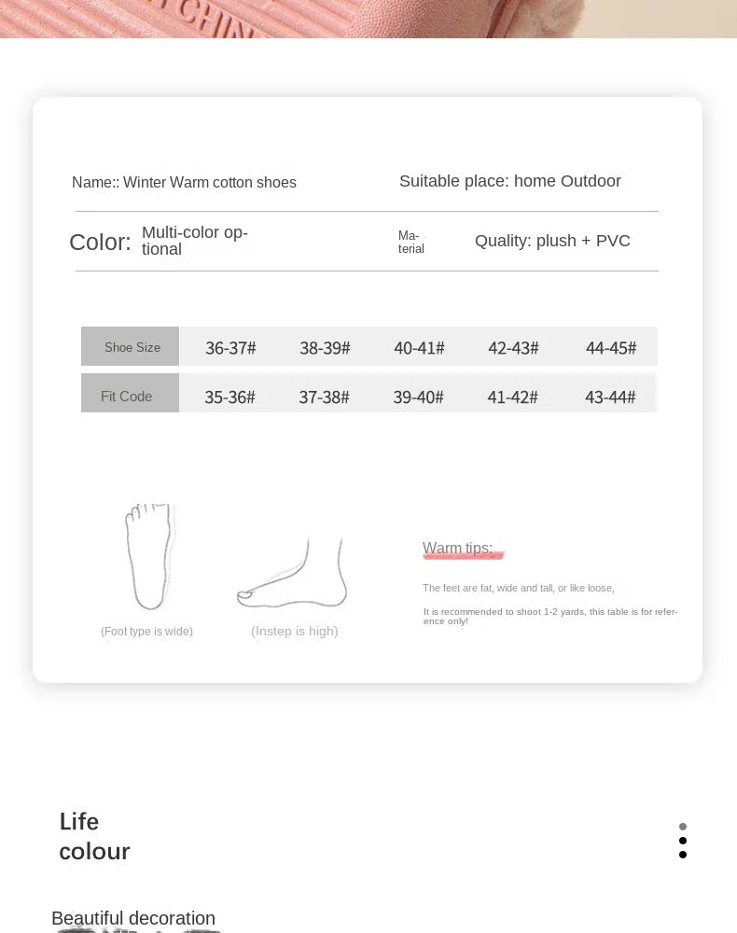Select the grey top pagination dot

click(x=683, y=827)
